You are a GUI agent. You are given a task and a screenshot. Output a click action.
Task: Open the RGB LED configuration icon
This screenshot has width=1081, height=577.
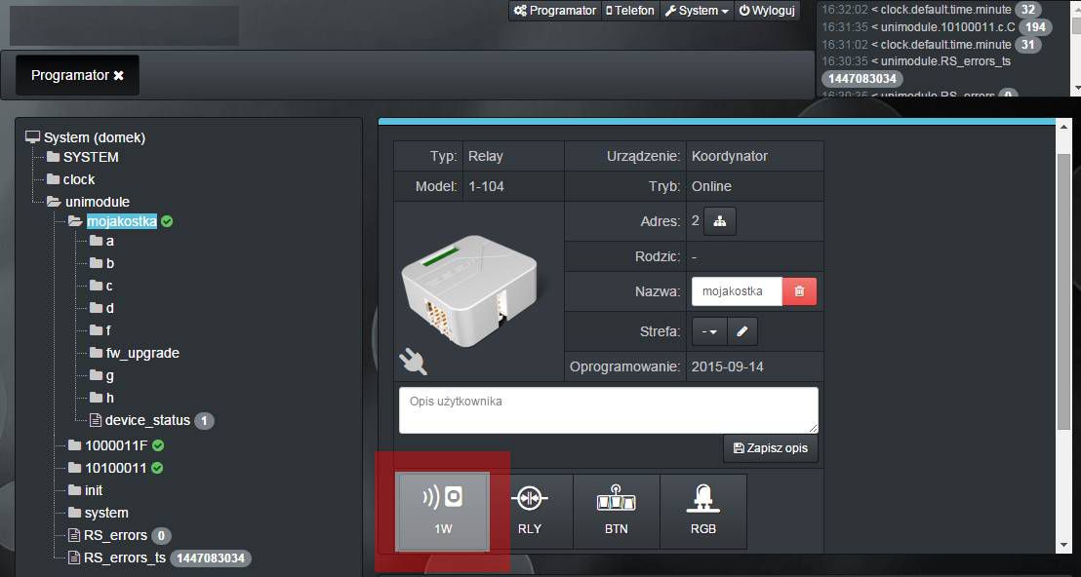(x=702, y=512)
